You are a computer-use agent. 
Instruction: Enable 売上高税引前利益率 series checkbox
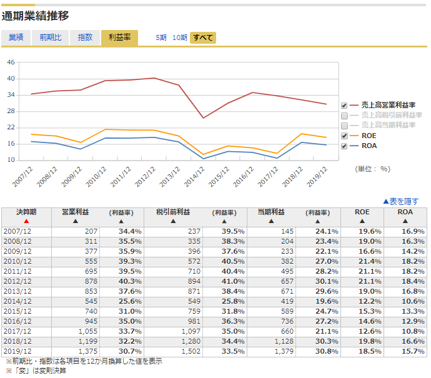coord(344,116)
